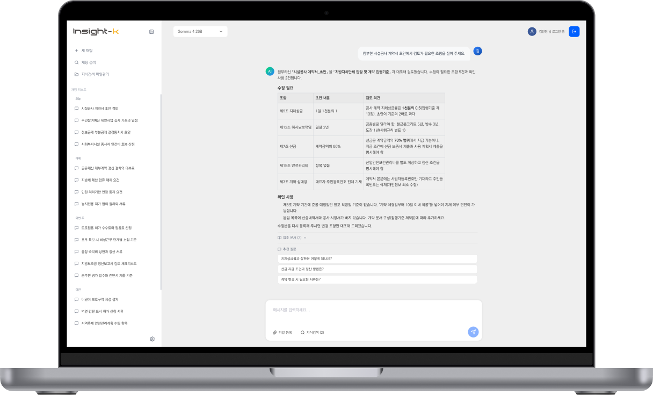Focus the 메시지를 입력하세요 message input field

[x=373, y=310]
